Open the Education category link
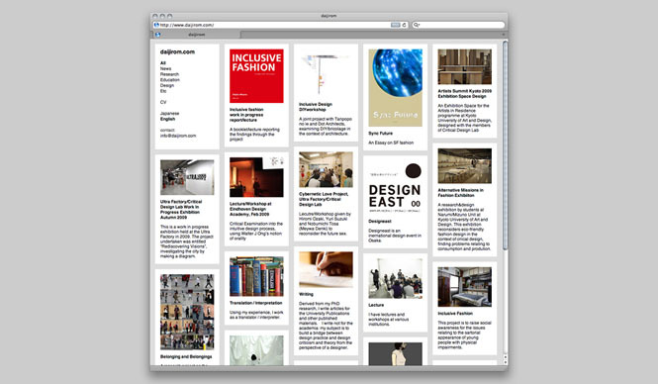This screenshot has width=658, height=384. click(x=169, y=80)
